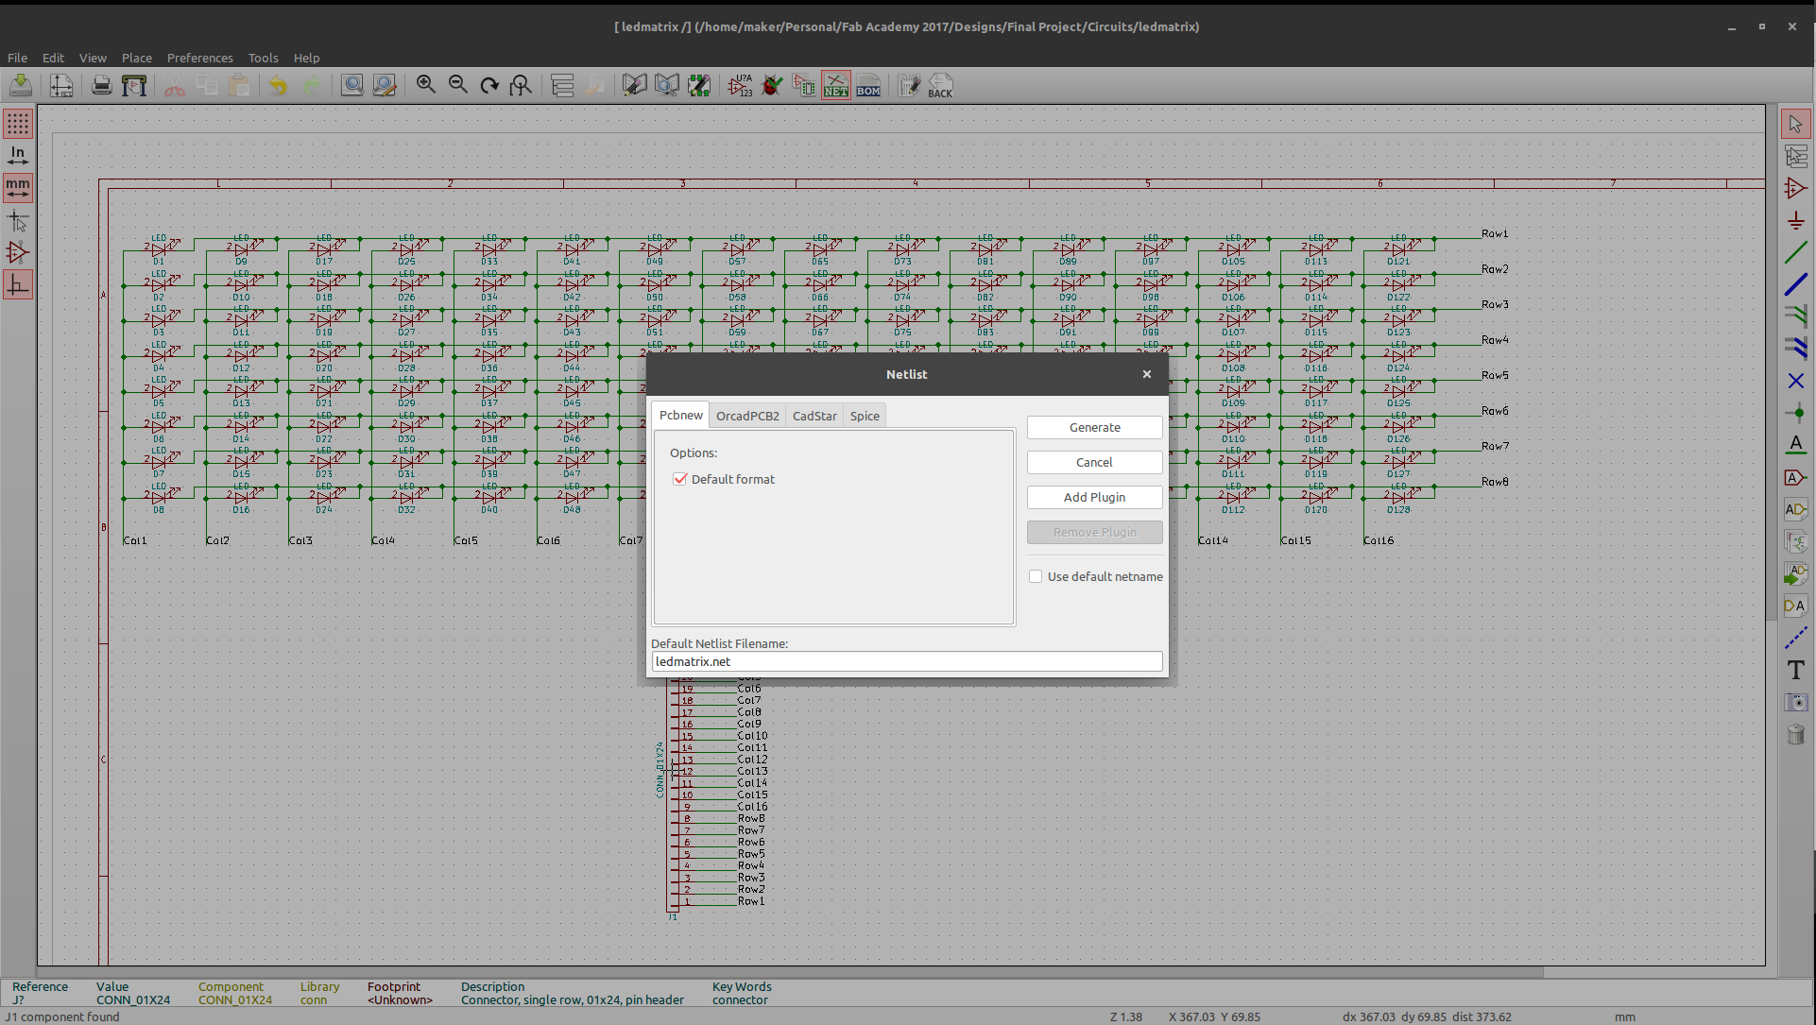The image size is (1816, 1025).
Task: Set units to inches
Action: 18,156
